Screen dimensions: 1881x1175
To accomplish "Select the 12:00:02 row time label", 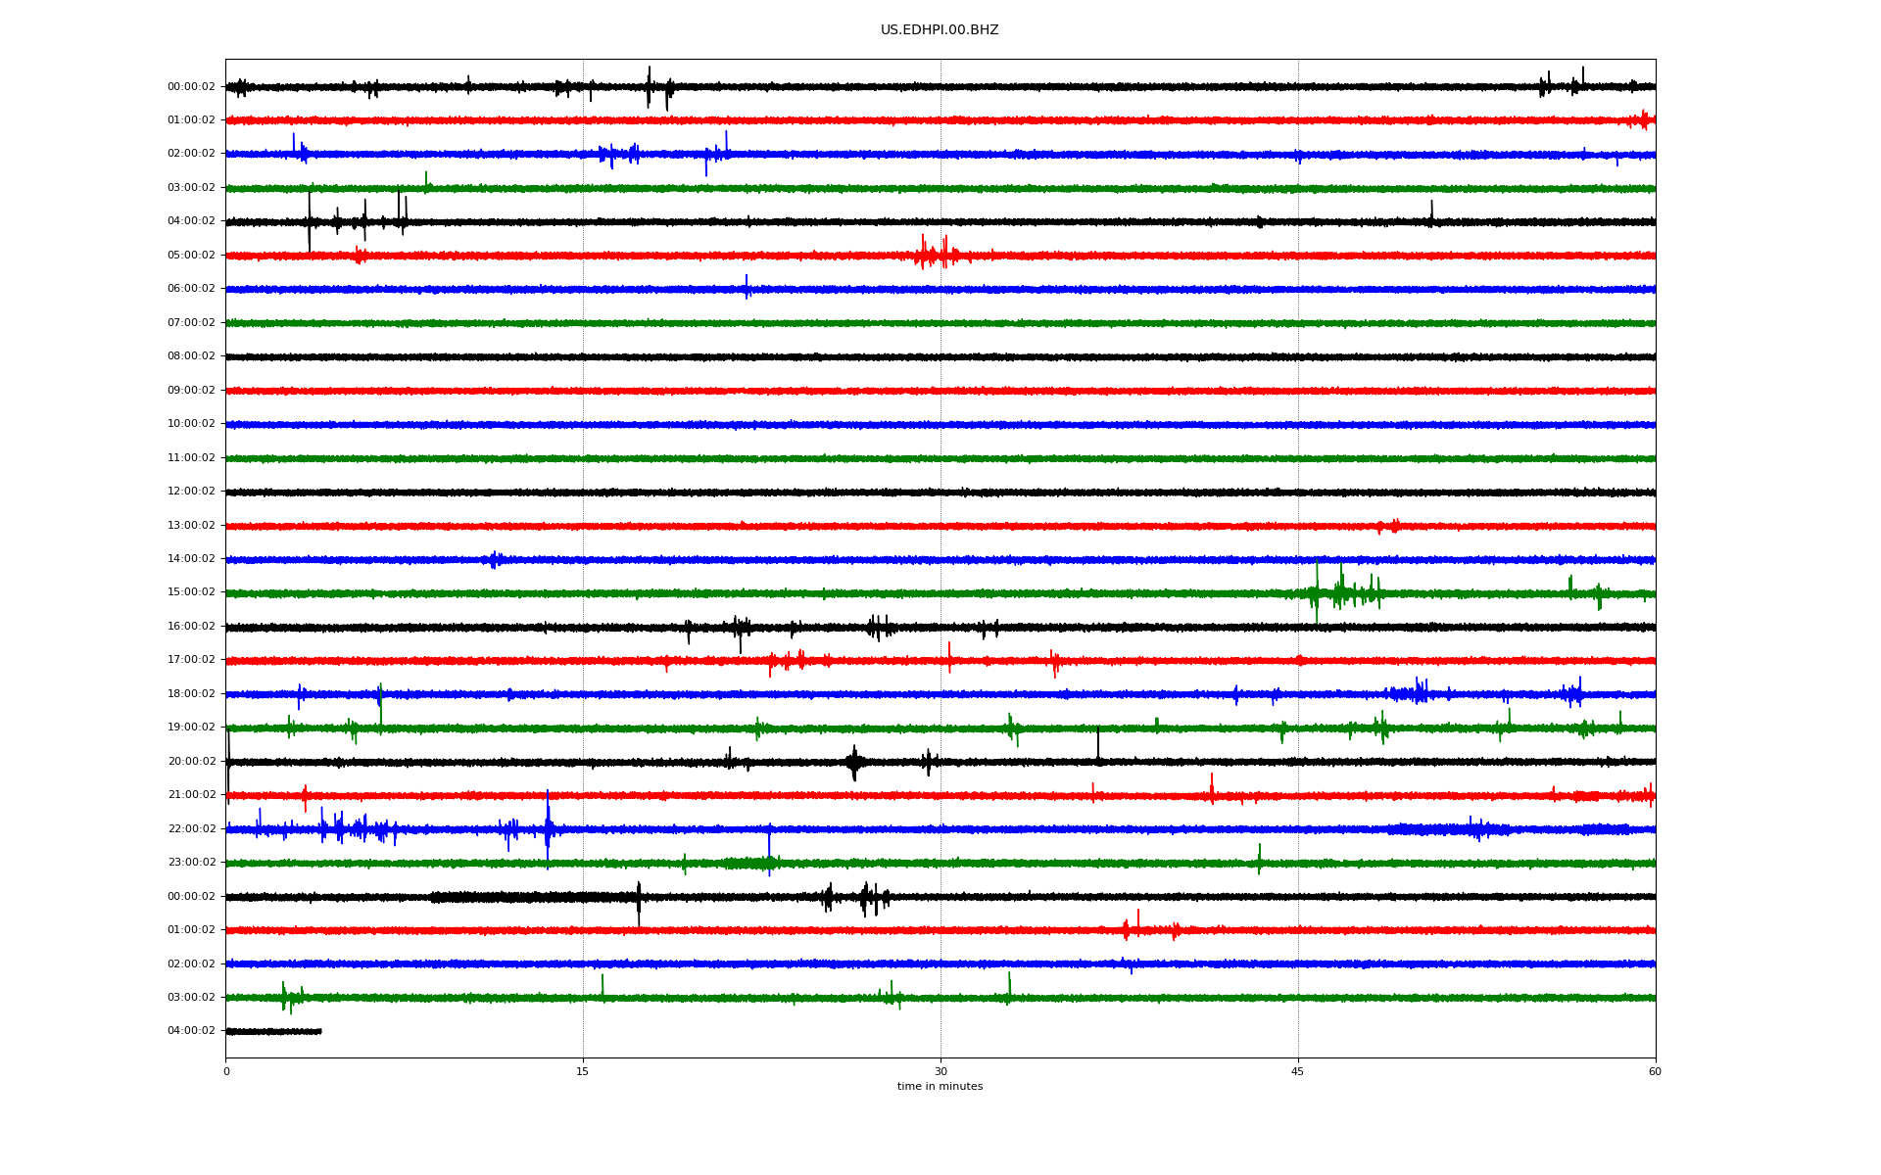I will (191, 492).
